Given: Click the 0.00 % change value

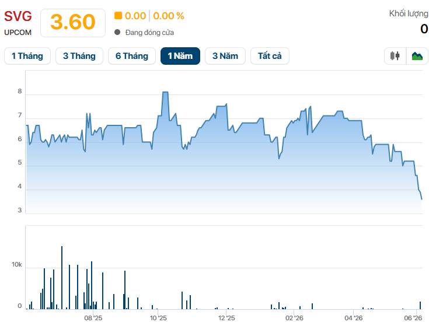Looking at the screenshot, I should (169, 16).
